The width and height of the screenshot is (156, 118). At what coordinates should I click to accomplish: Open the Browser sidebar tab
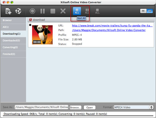13,20
